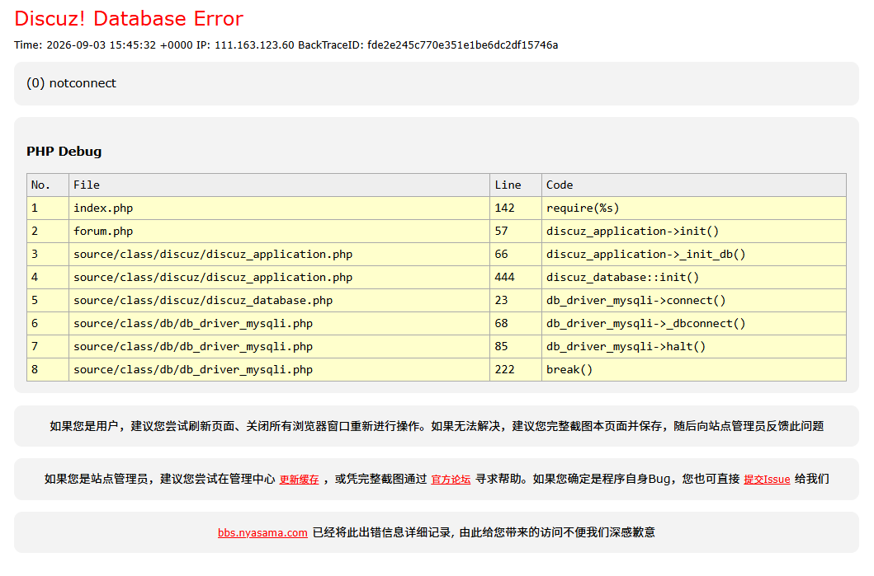Screen dimensions: 874x576
Task: Visit the bbs.nyasama.com link
Action: (262, 532)
